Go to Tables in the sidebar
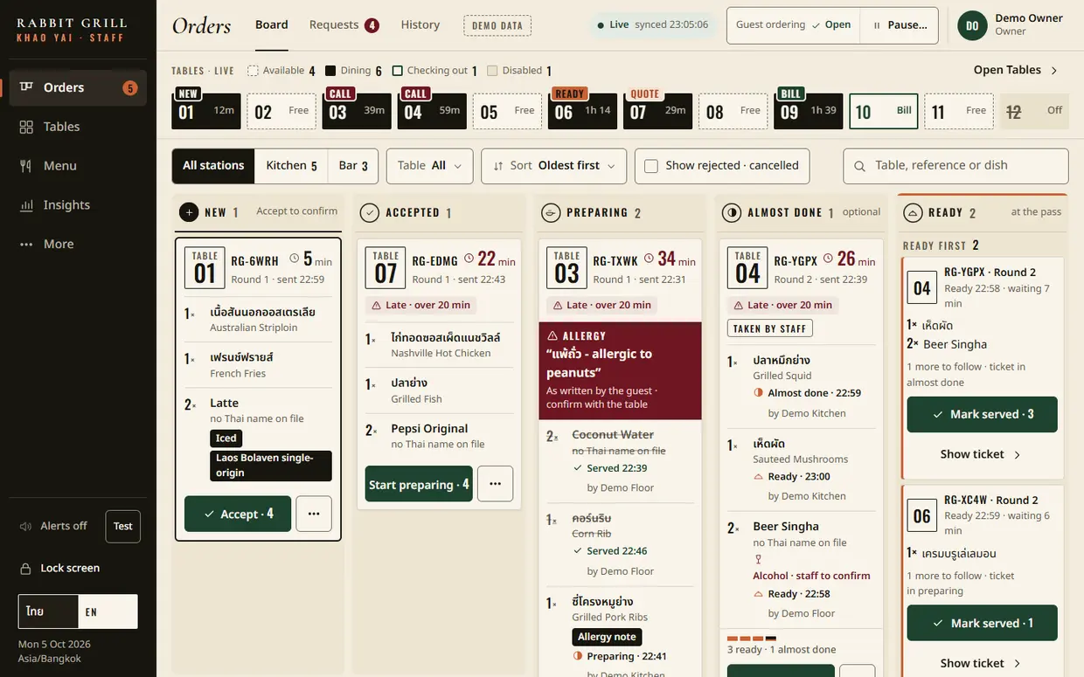The image size is (1084, 677). [x=78, y=127]
